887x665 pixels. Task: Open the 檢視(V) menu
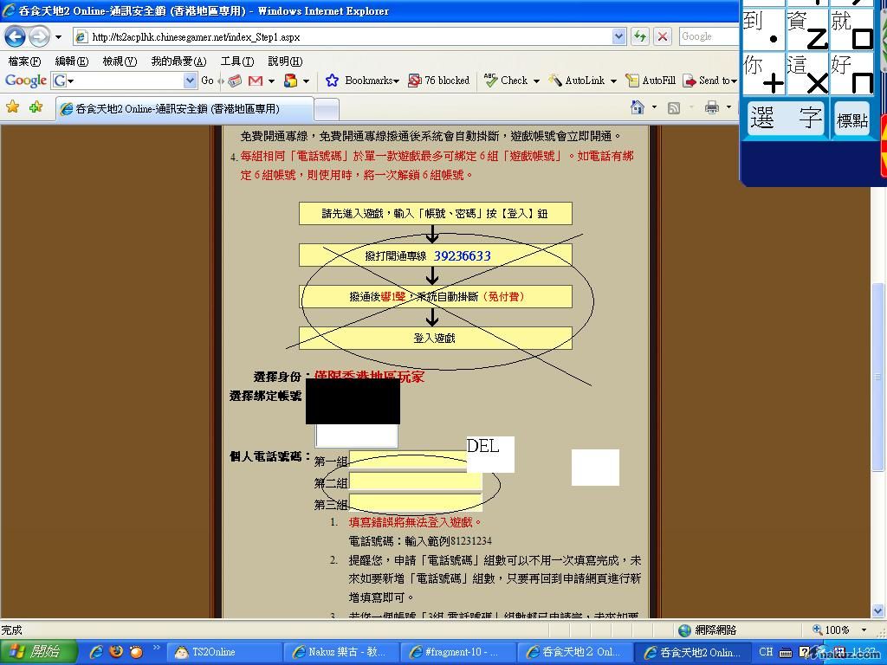[120, 61]
